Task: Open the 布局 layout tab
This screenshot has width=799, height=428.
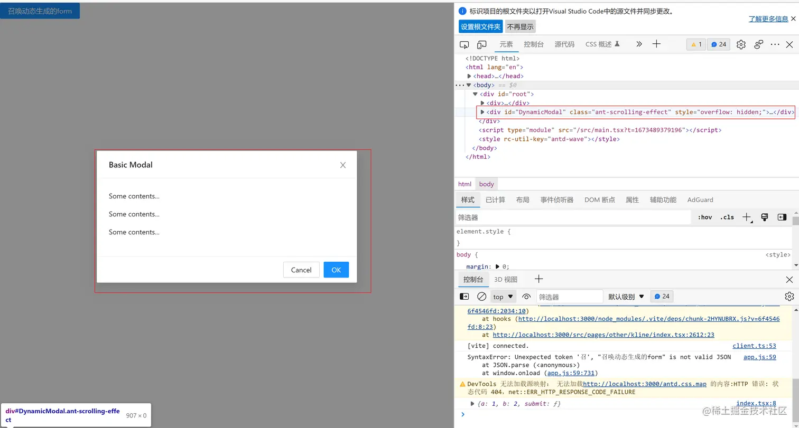Action: coord(523,199)
